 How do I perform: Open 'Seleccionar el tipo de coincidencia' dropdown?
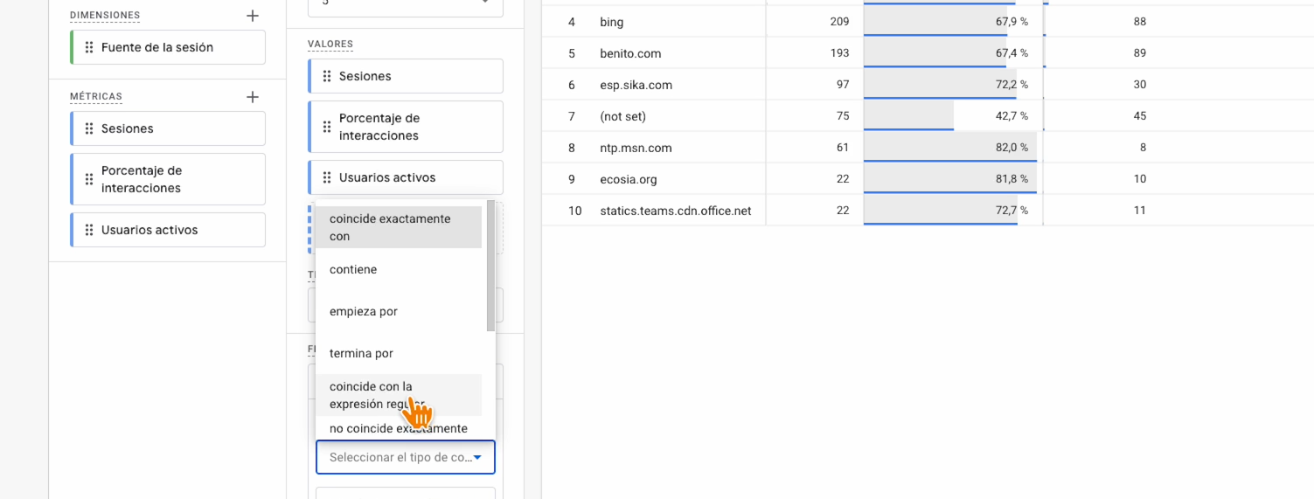(x=405, y=457)
